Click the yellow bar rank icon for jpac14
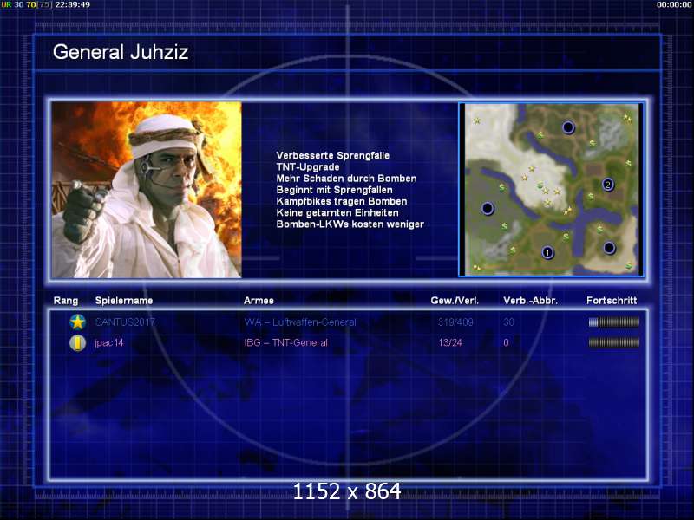The height and width of the screenshot is (520, 694). click(77, 342)
